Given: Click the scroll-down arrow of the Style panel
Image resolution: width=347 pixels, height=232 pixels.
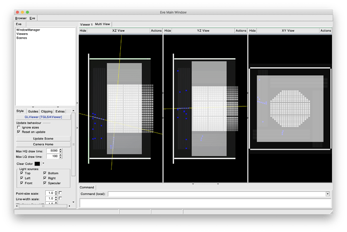Looking at the screenshot, I should 73,202.
